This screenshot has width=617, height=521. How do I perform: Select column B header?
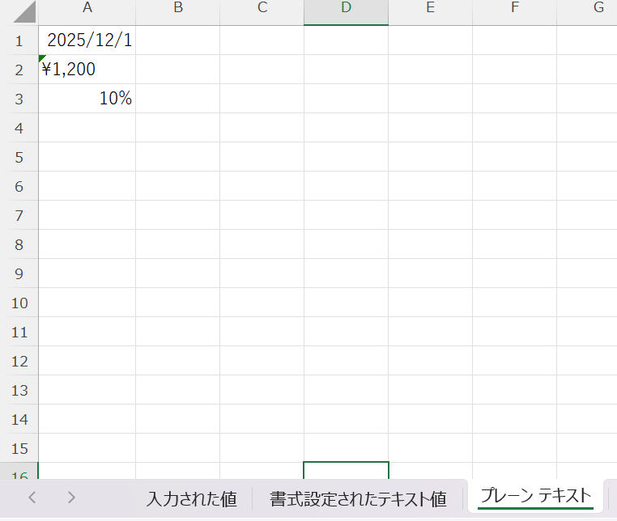(177, 8)
